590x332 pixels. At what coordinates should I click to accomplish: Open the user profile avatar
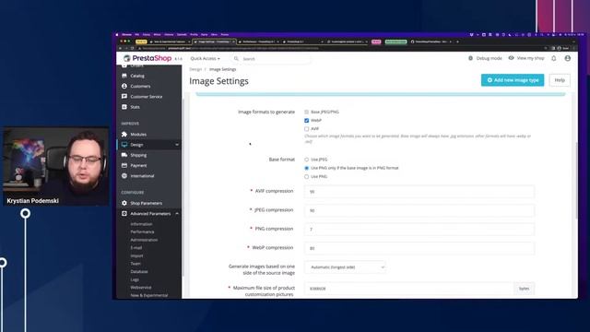(568, 58)
